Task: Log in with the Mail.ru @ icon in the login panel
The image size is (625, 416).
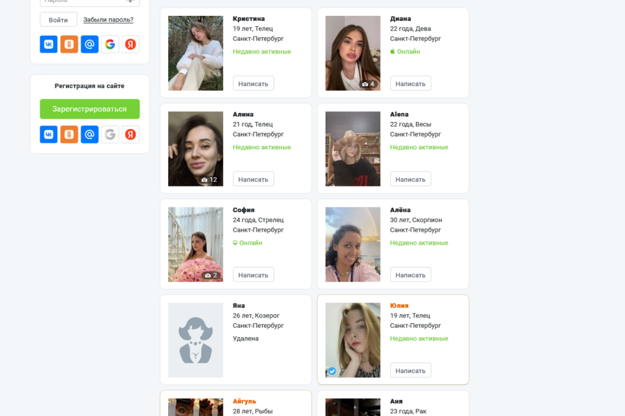Action: 90,44
